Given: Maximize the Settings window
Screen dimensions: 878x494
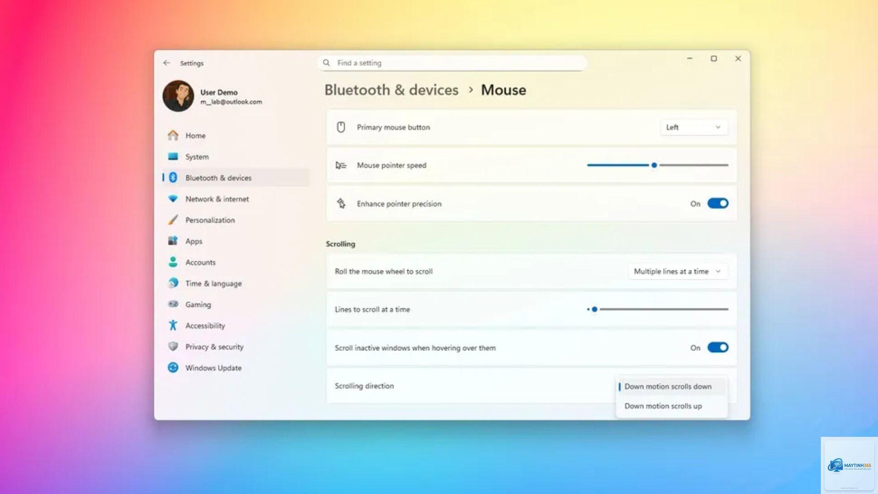Looking at the screenshot, I should pyautogui.click(x=714, y=59).
